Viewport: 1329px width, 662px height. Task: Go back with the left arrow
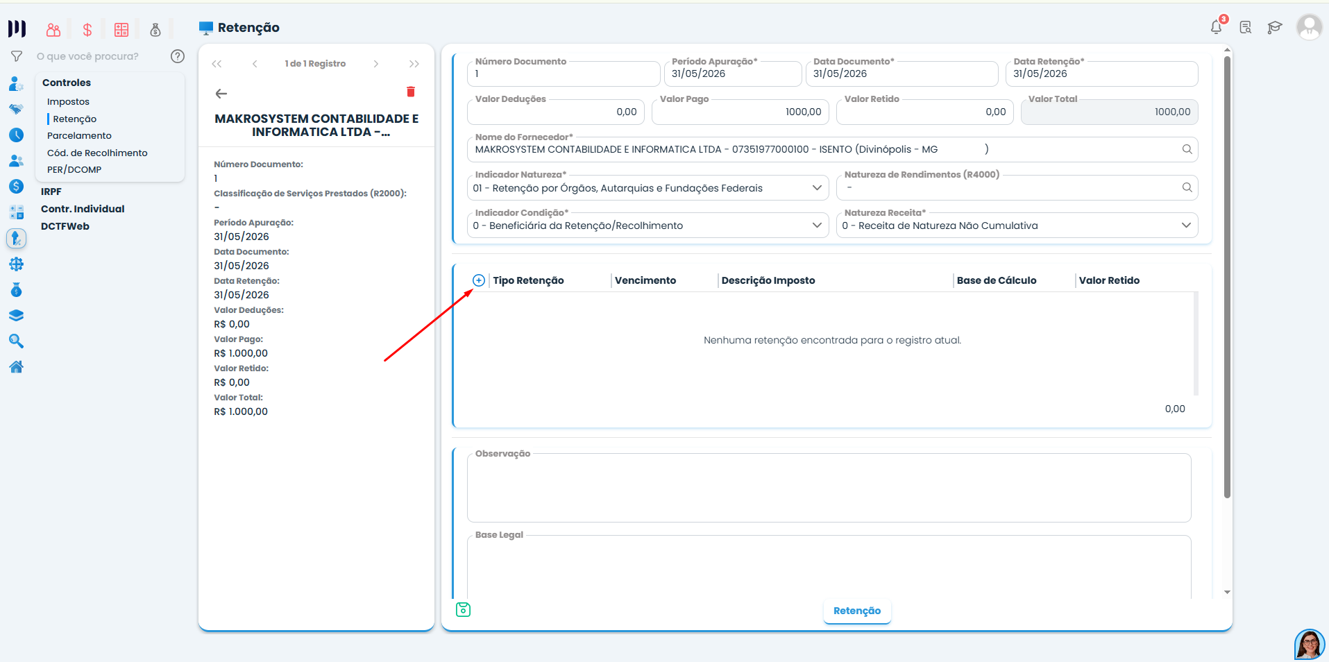click(221, 94)
